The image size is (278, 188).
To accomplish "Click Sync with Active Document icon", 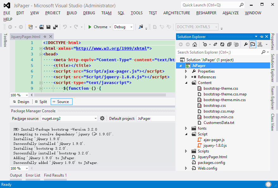I will point(215,44).
